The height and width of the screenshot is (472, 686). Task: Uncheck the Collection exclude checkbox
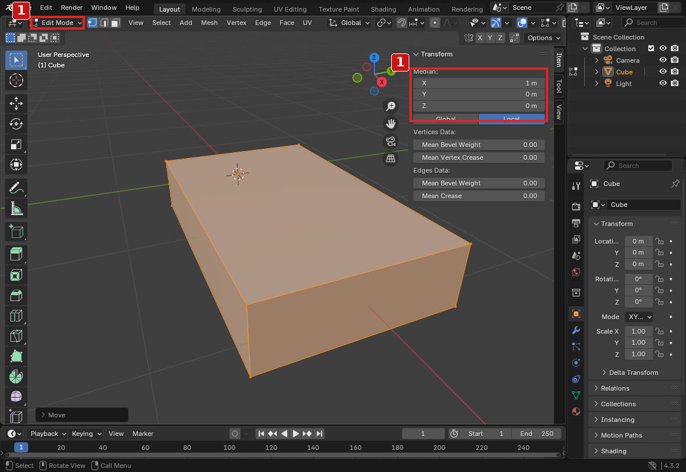(x=651, y=49)
